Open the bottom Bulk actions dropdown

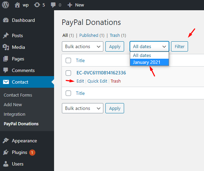tap(83, 108)
